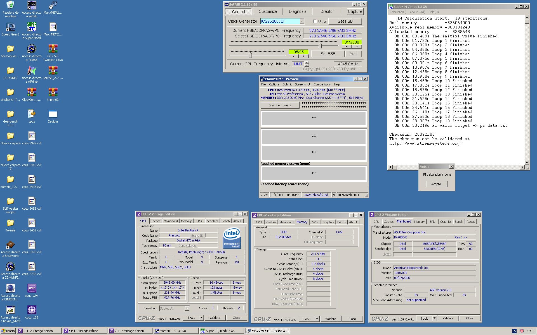Select the cpuz-3756.cvf file
The height and width of the screenshot is (335, 537).
click(x=32, y=269)
